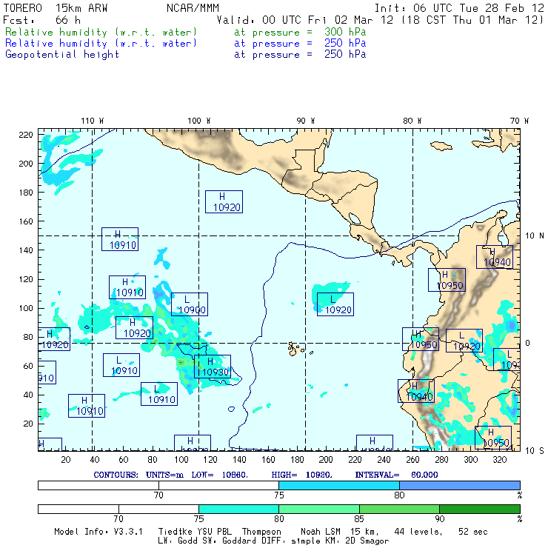Select the 'INTERVAL= 60.000' contour text
Viewport: 548px width, 548px height.
396,475
